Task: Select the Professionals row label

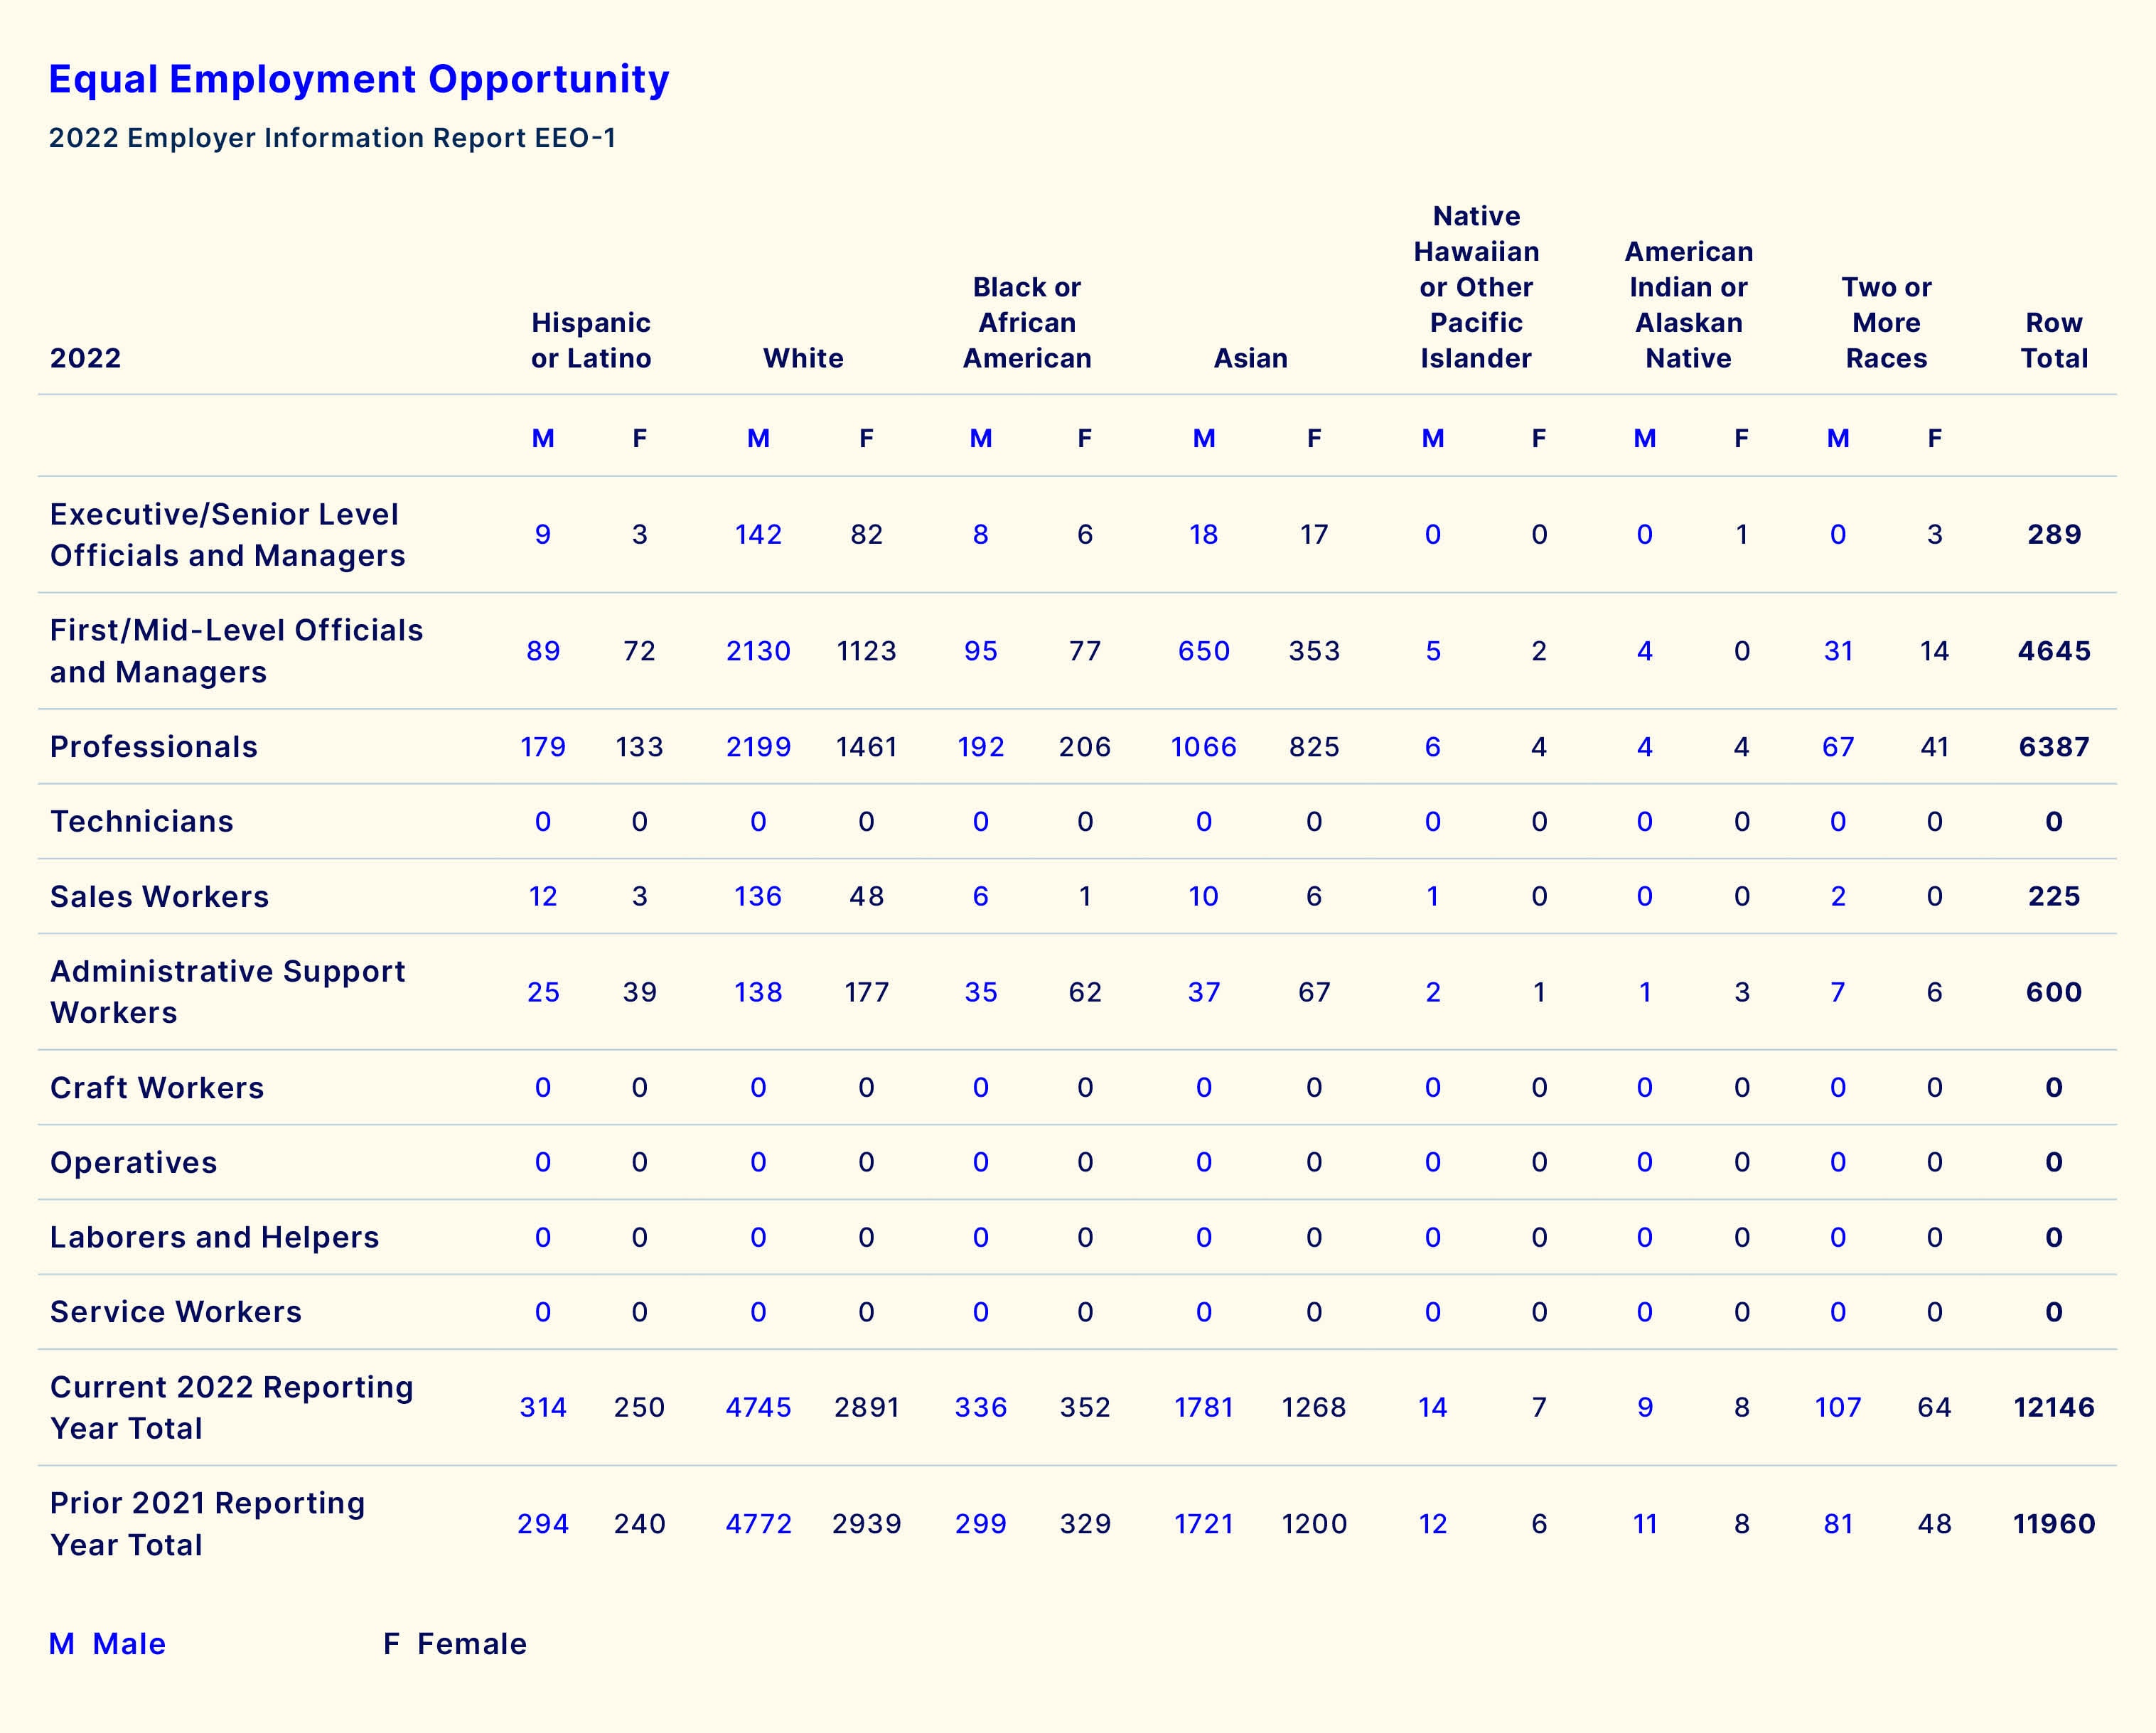Action: pyautogui.click(x=154, y=747)
